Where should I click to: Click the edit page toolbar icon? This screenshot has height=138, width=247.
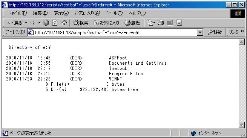tap(170, 23)
